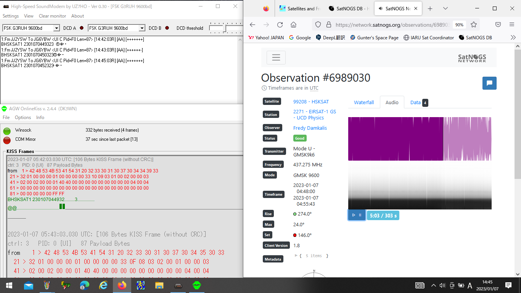Adjust the DCD threshold slider
This screenshot has width=521, height=293.
pyautogui.click(x=225, y=28)
